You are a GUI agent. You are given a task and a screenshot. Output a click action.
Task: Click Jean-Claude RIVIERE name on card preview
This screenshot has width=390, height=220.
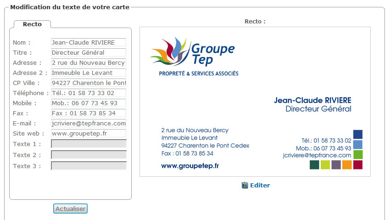click(312, 100)
